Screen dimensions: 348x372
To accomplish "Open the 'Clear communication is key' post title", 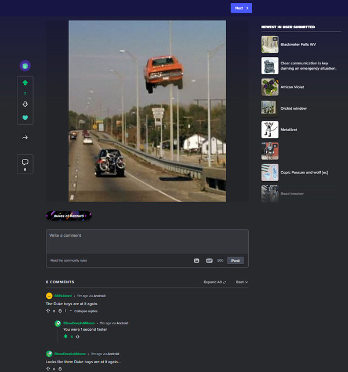I will tap(309, 66).
